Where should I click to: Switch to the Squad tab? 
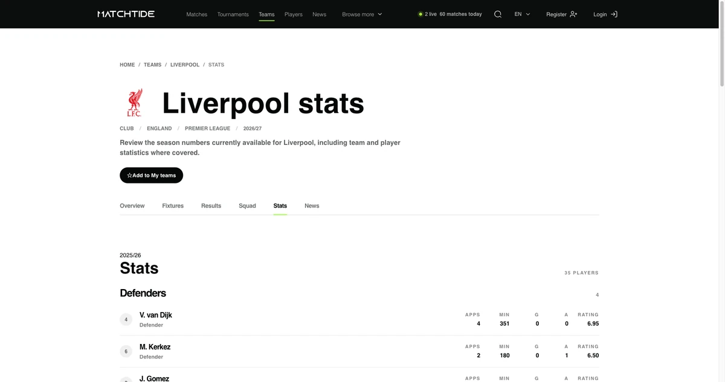point(247,206)
